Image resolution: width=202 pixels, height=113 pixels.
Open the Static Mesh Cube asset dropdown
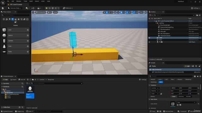click(x=186, y=102)
